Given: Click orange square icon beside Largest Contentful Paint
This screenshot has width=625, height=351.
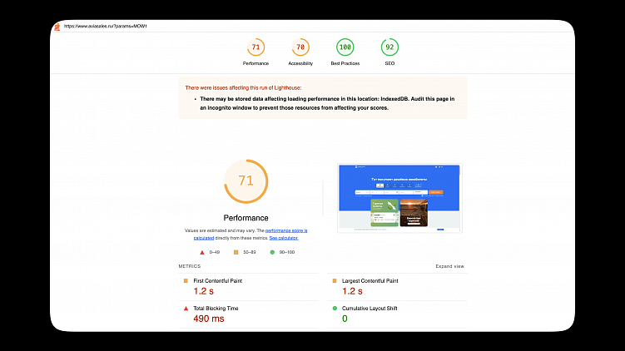Looking at the screenshot, I should click(335, 281).
